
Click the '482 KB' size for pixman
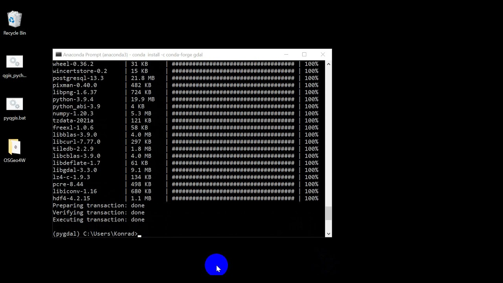[141, 85]
